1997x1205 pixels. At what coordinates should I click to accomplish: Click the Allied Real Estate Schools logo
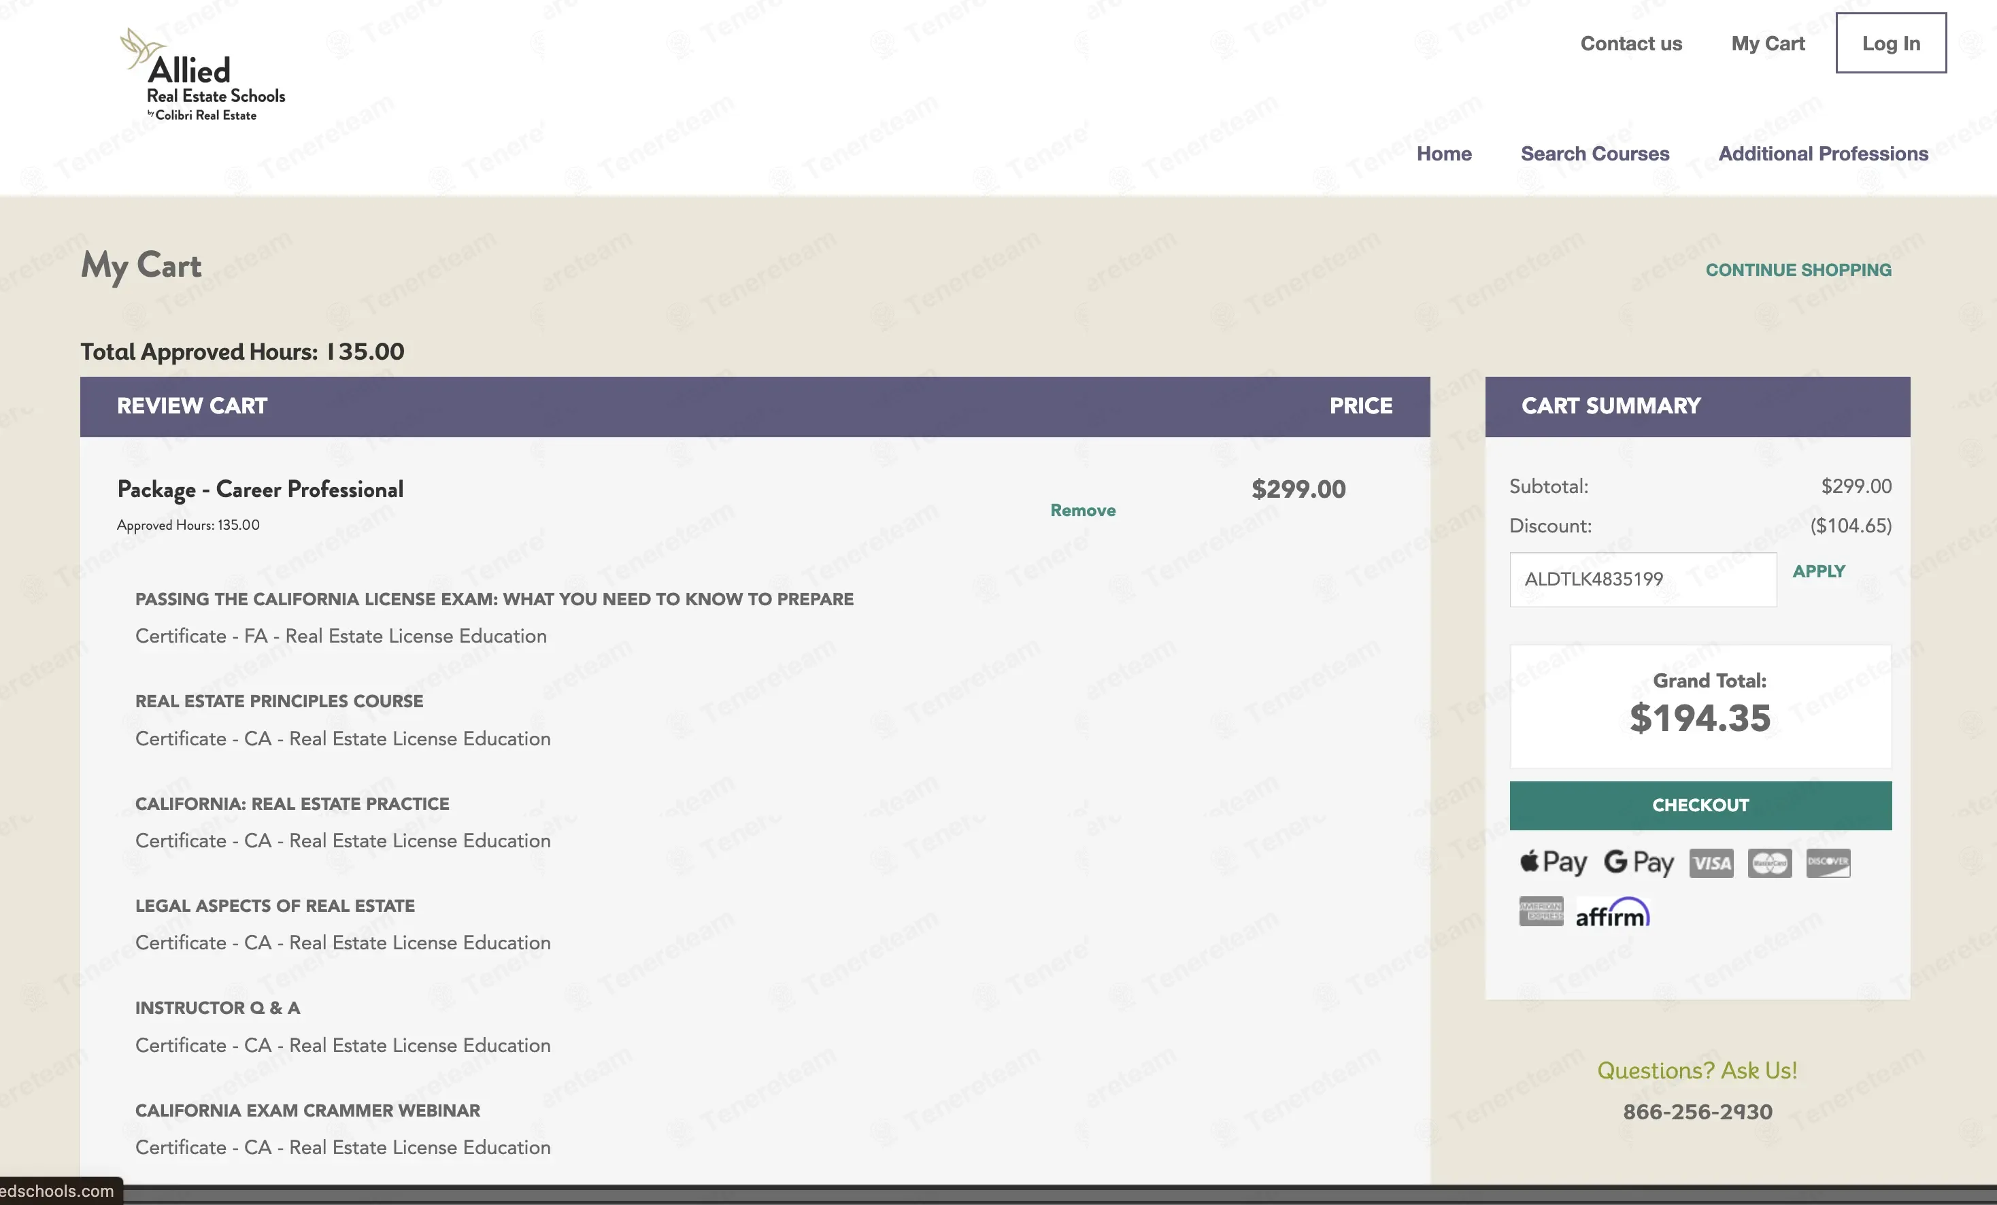coord(203,77)
